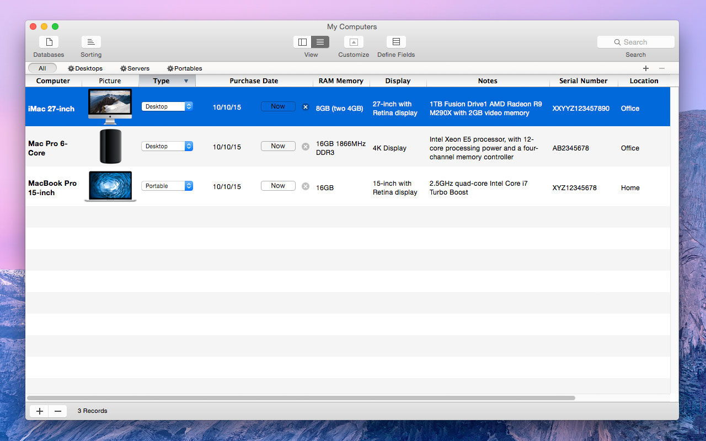This screenshot has height=441, width=706.
Task: Click the 1TB Fusion Drive notes cell
Action: (x=485, y=109)
